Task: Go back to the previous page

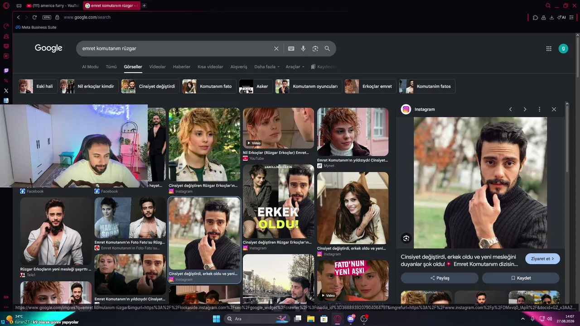Action: (x=18, y=17)
